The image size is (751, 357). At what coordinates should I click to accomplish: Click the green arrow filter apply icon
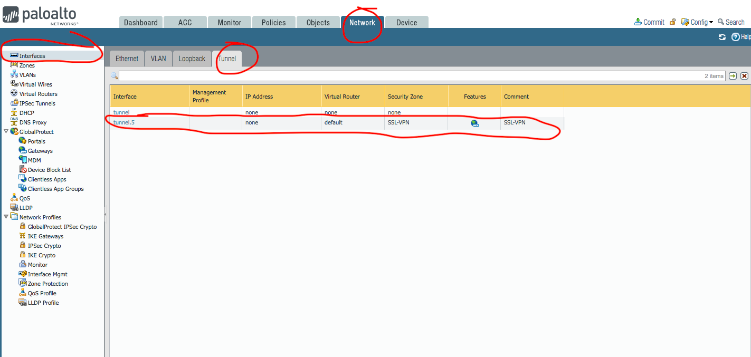coord(733,76)
